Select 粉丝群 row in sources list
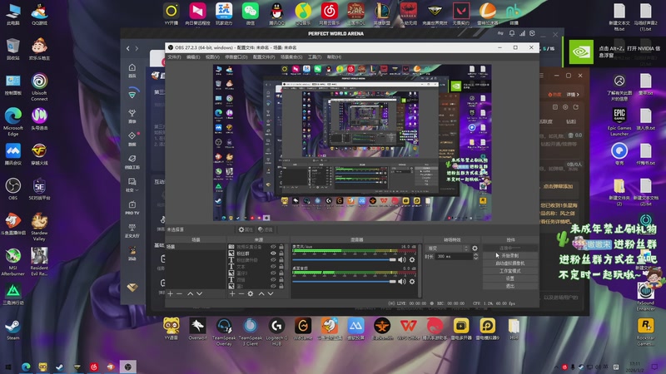666x374 pixels. coord(256,253)
